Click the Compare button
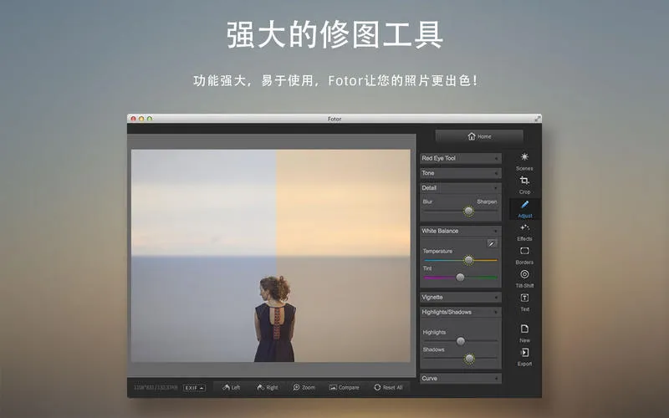This screenshot has height=418, width=669. pyautogui.click(x=344, y=387)
